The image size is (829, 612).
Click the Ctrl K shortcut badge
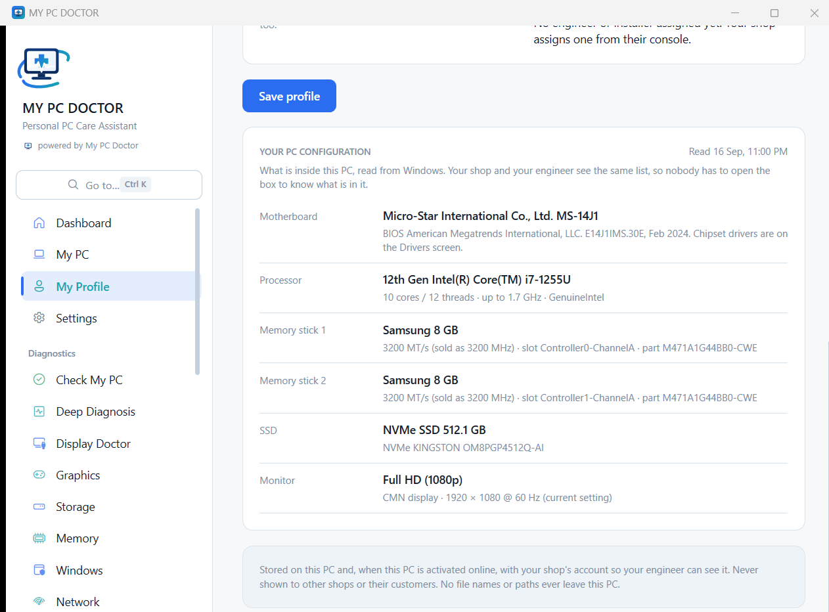click(x=136, y=185)
